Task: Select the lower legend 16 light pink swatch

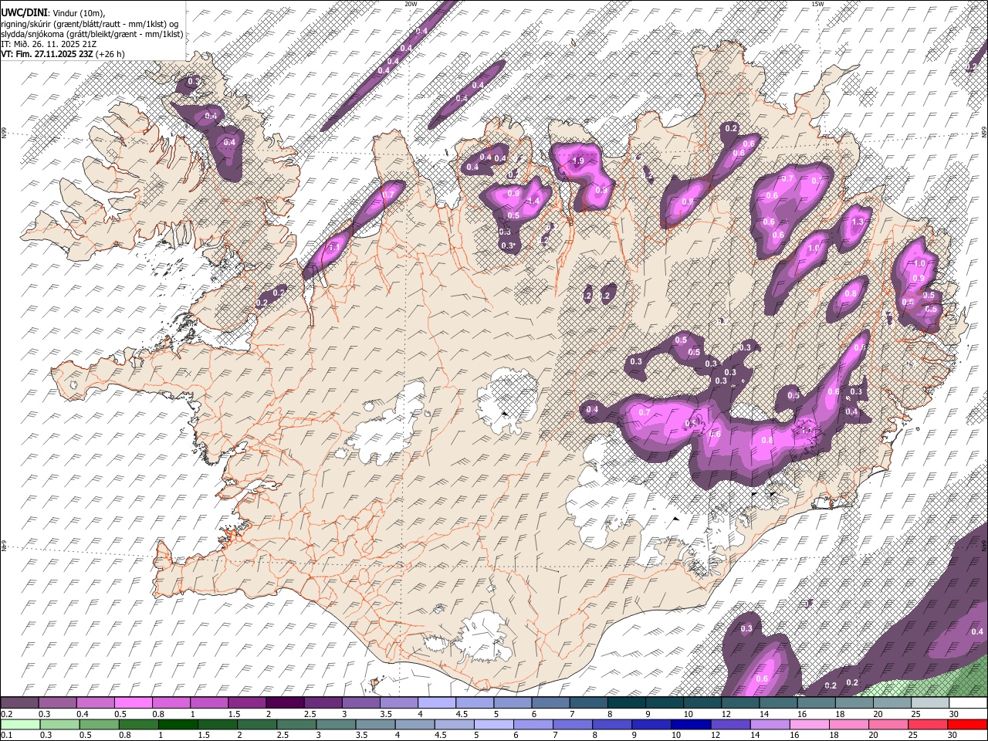Action: point(810,724)
